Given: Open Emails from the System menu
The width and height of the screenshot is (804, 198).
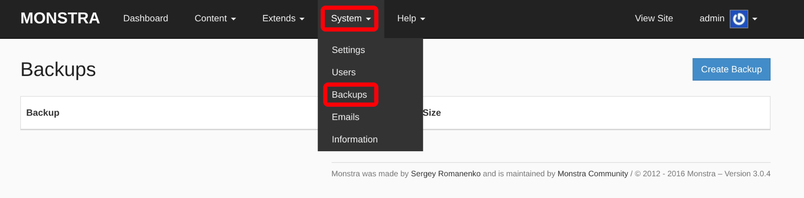Looking at the screenshot, I should (345, 117).
